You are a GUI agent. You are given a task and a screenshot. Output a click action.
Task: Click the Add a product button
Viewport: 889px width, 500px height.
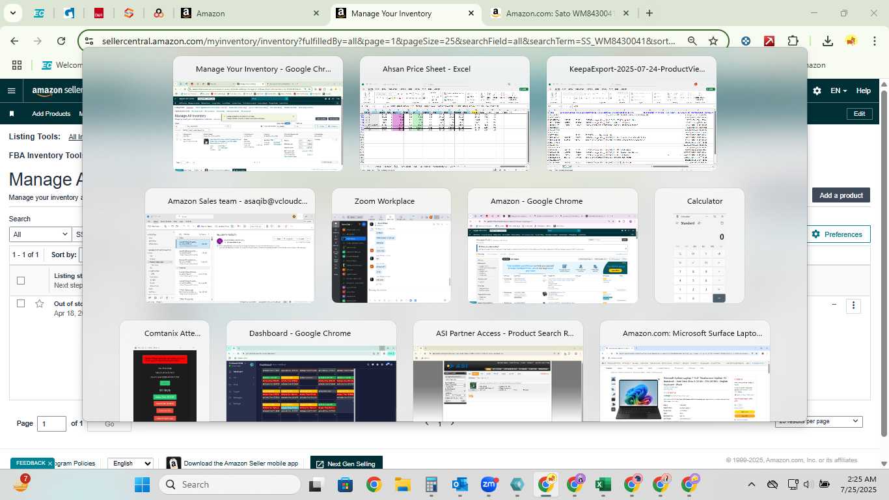tap(841, 195)
